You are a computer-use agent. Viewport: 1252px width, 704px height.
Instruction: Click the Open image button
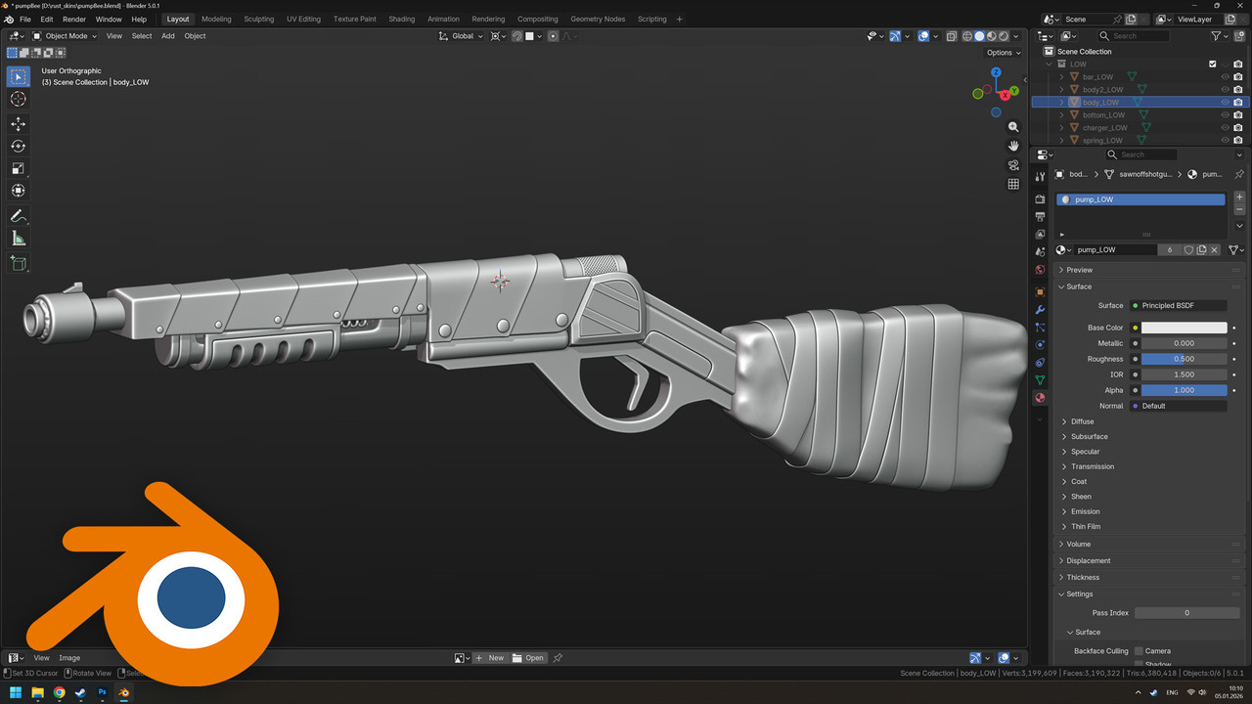(x=529, y=658)
